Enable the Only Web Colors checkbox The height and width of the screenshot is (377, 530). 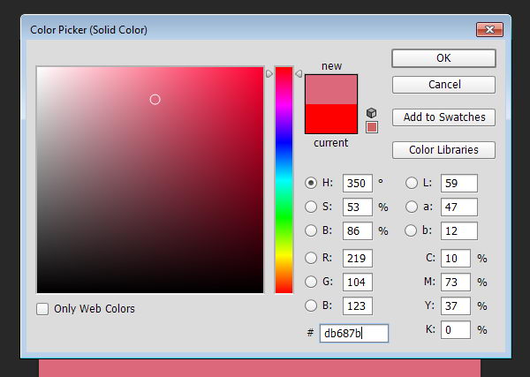(x=42, y=309)
